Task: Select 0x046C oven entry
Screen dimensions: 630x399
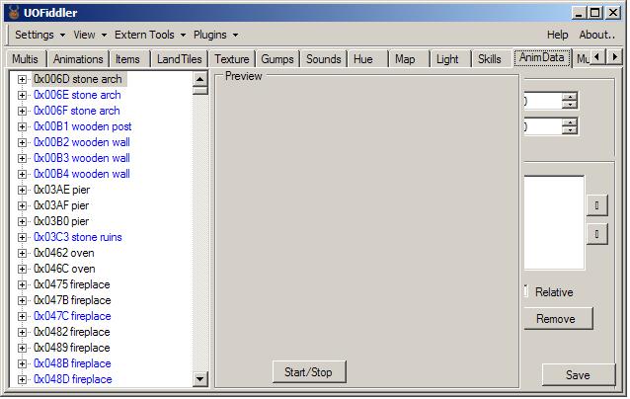Action: point(64,269)
